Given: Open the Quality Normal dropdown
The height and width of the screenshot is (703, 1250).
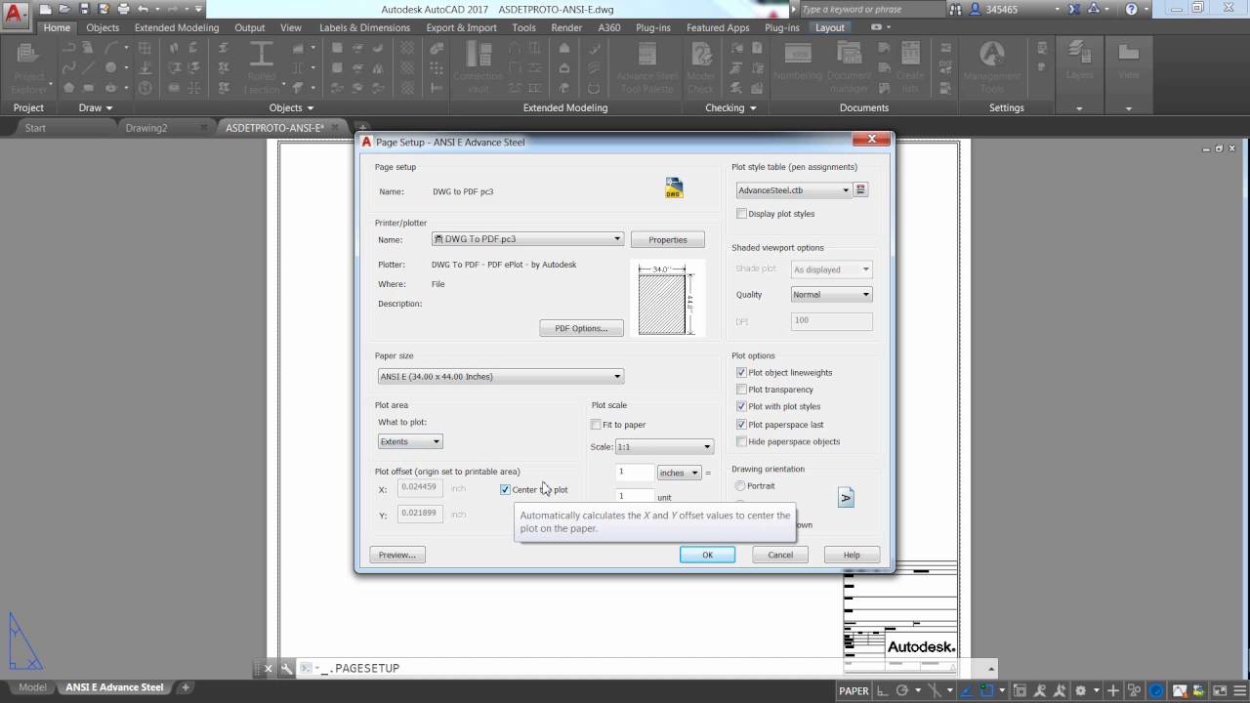Looking at the screenshot, I should pos(831,294).
